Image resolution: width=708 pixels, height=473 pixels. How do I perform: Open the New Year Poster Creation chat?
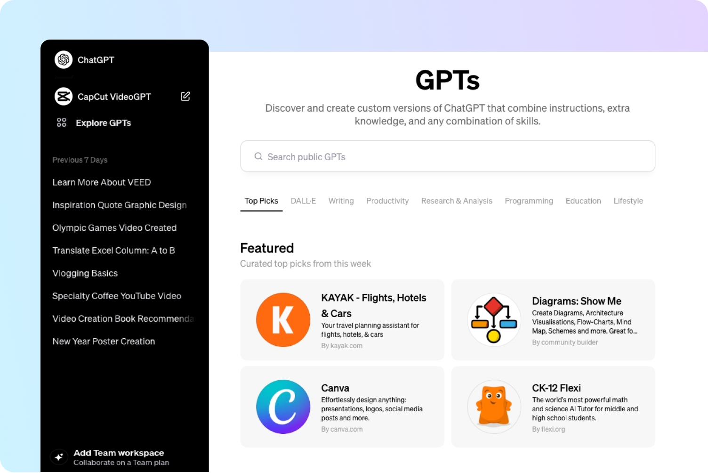tap(104, 341)
